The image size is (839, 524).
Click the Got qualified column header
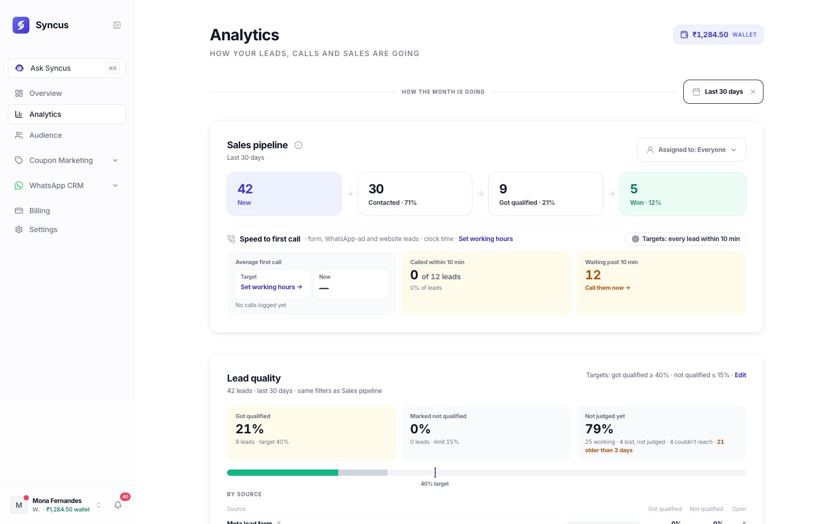[664, 509]
